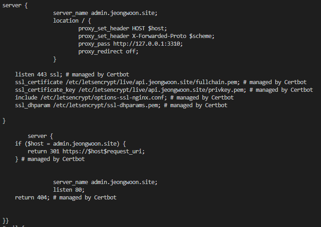Click the 'proxy_redirect off;' line
The width and height of the screenshot is (321, 227).
click(108, 52)
